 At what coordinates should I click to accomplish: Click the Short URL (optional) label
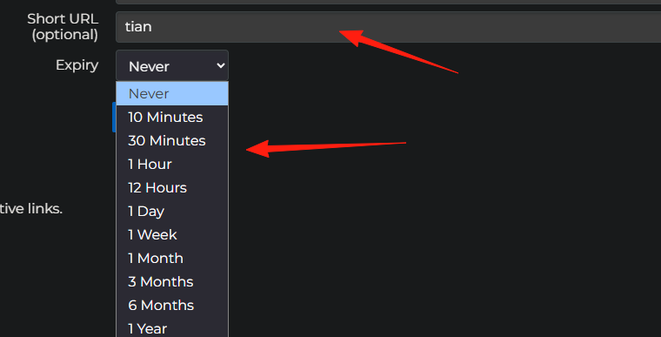pyautogui.click(x=63, y=27)
